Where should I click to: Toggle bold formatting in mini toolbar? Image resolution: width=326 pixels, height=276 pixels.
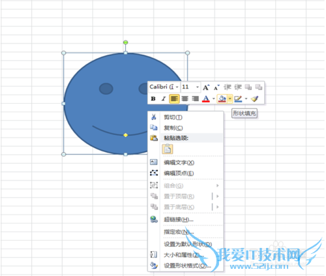tap(153, 99)
